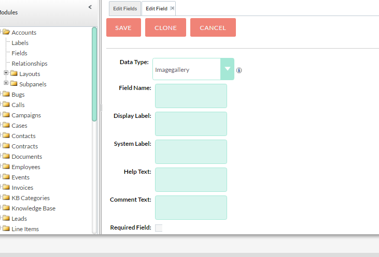
Task: Close the Edit Field tab
Action: coord(172,8)
